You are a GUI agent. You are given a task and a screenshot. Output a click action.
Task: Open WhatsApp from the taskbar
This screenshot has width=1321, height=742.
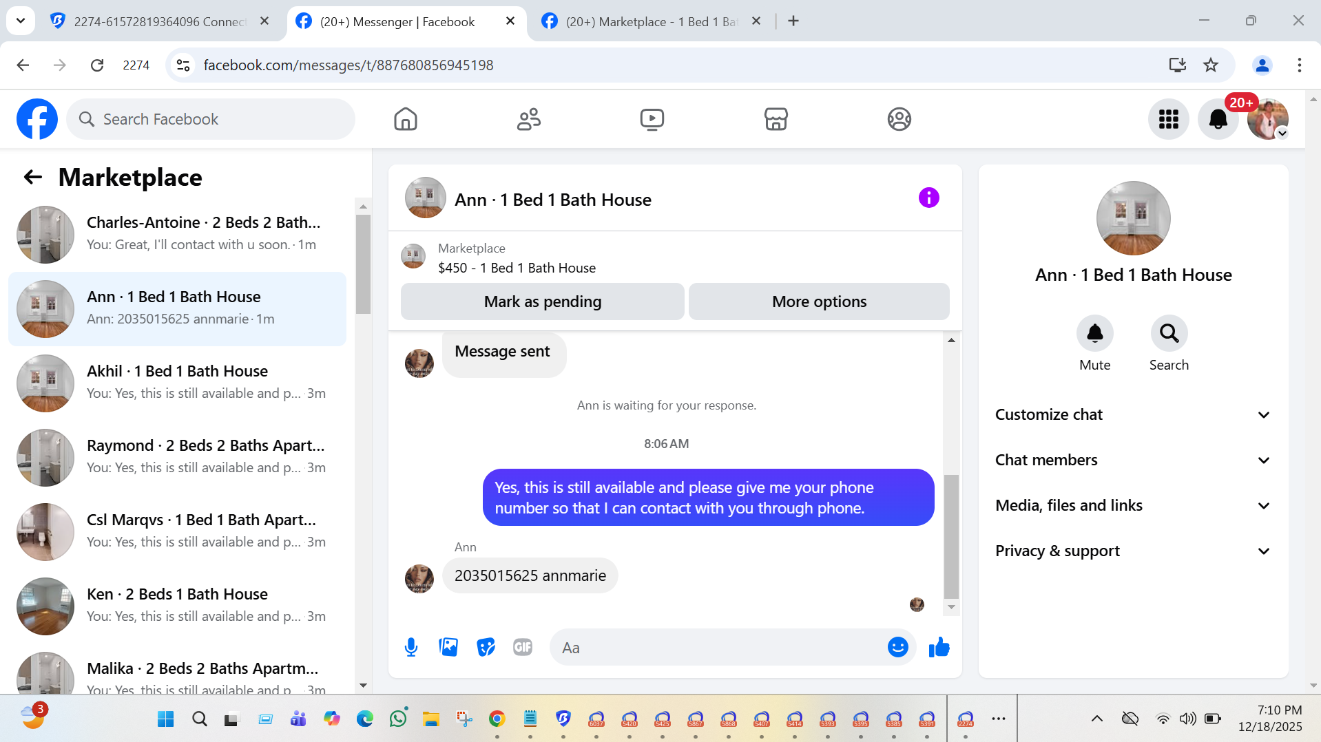click(x=398, y=719)
